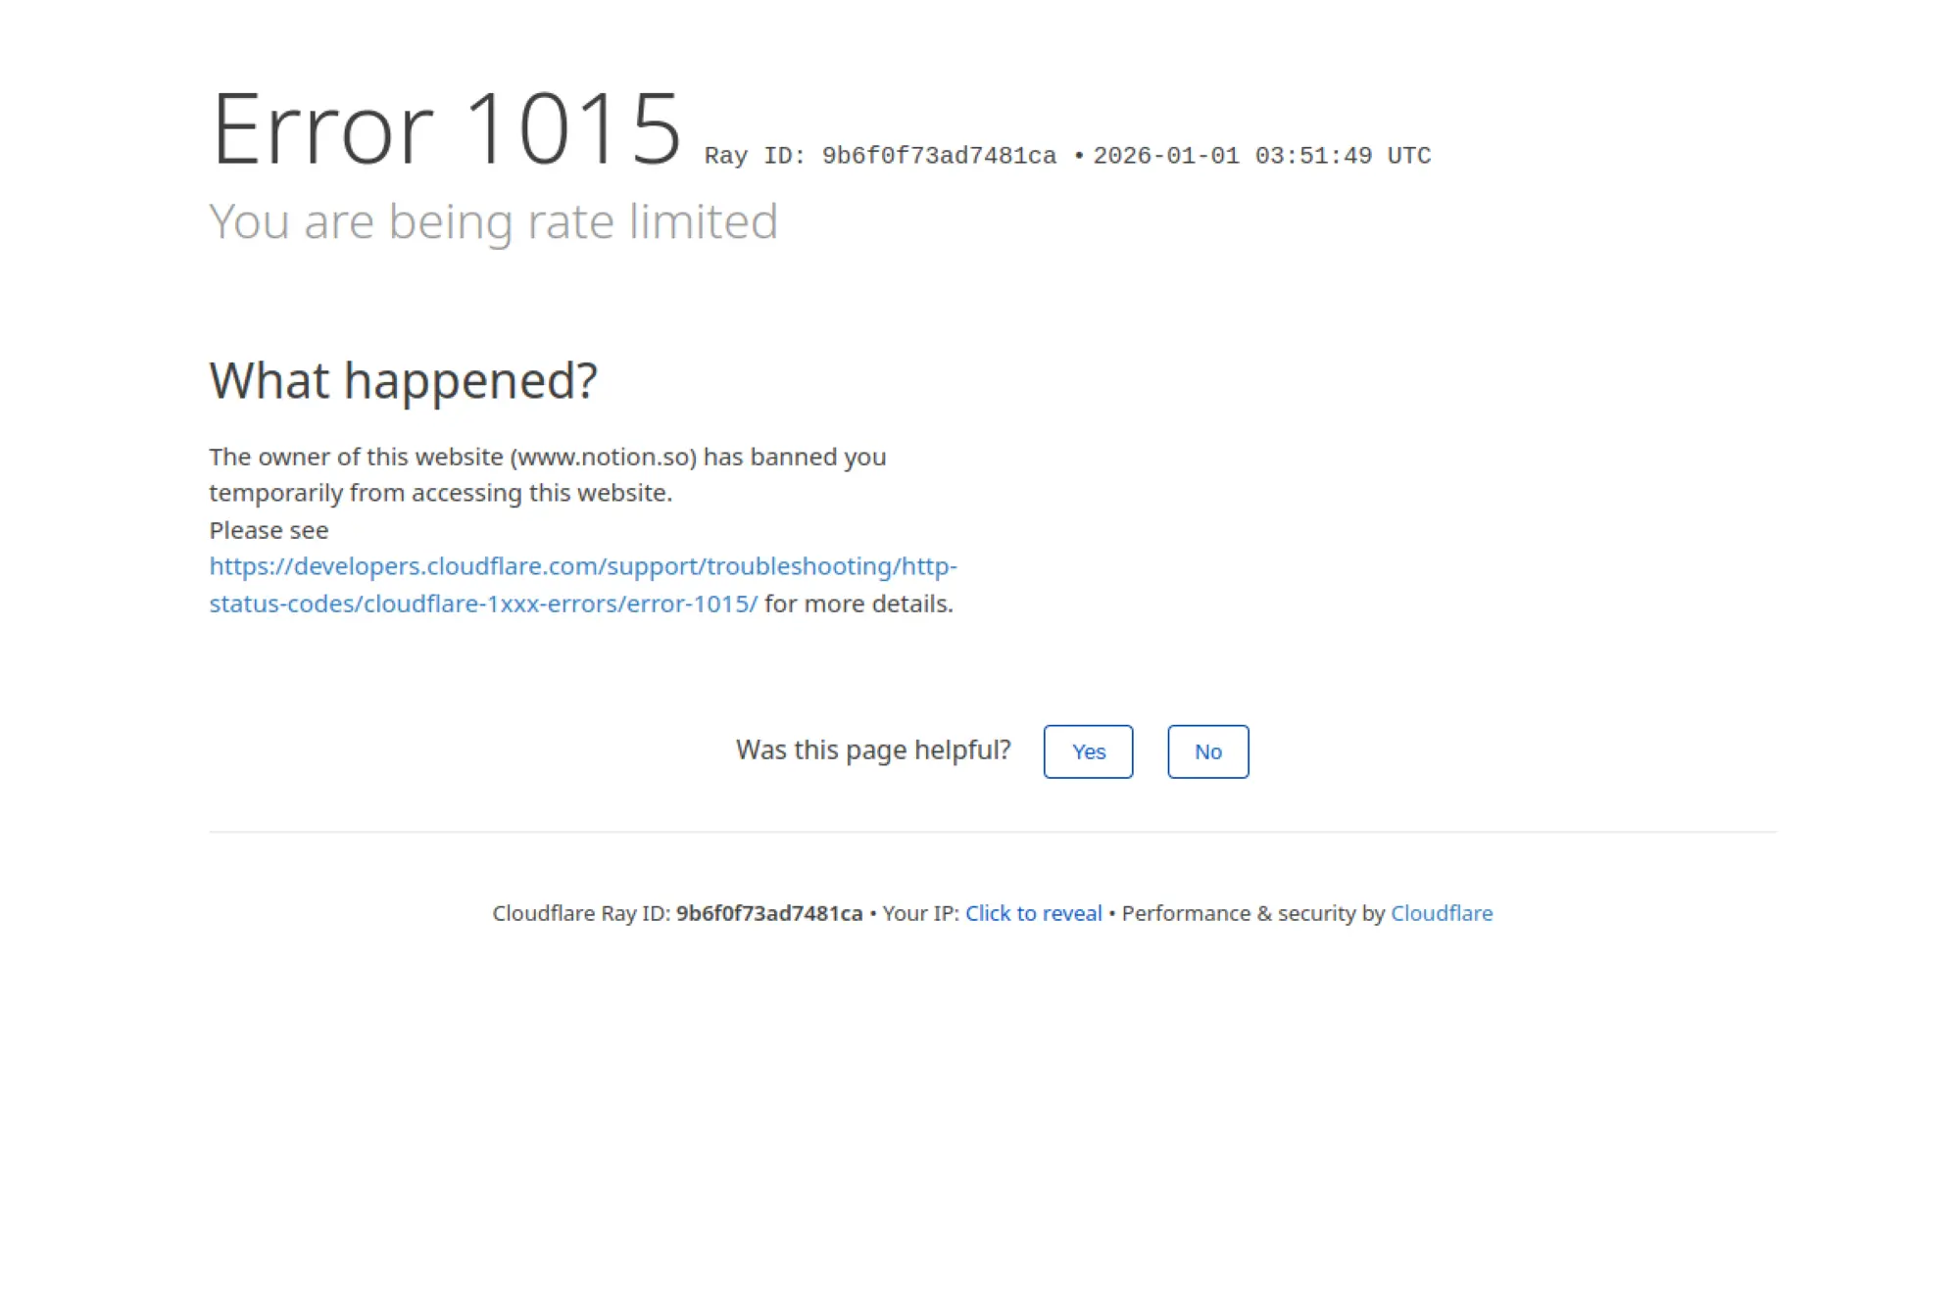This screenshot has width=1960, height=1306.
Task: Click the 'What happened?' heading
Action: click(403, 380)
